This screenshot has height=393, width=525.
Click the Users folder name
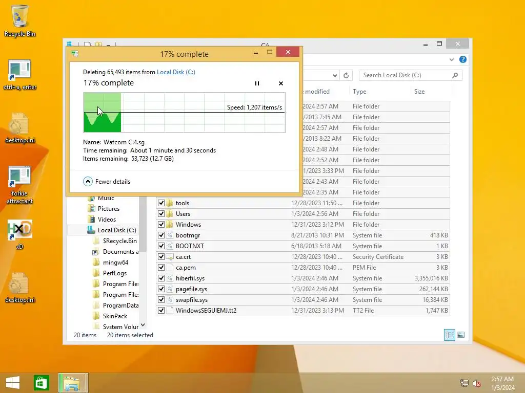point(183,213)
